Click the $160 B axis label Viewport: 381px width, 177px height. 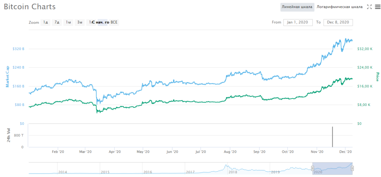pos(19,86)
